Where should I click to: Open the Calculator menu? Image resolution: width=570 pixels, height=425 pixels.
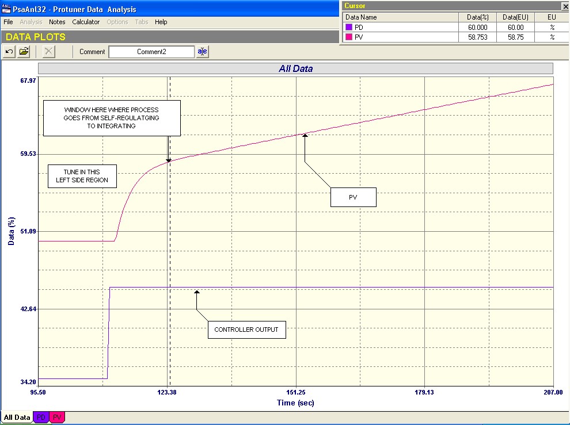coord(86,22)
